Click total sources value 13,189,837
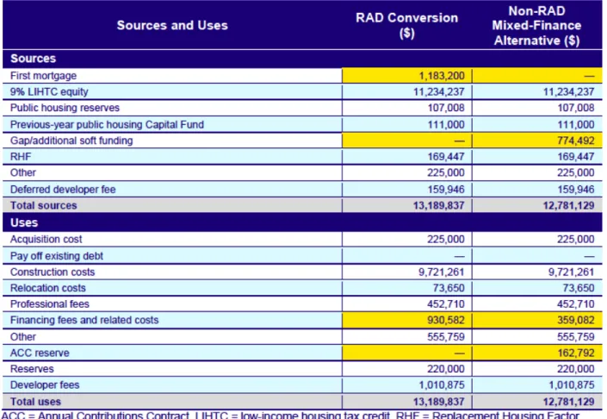Image resolution: width=607 pixels, height=419 pixels. click(x=438, y=205)
